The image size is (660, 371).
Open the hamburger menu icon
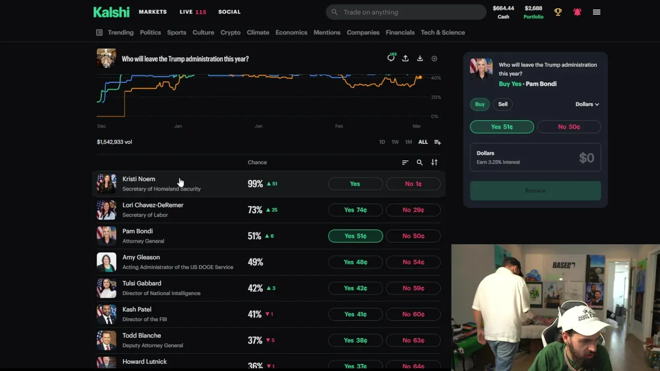point(597,12)
